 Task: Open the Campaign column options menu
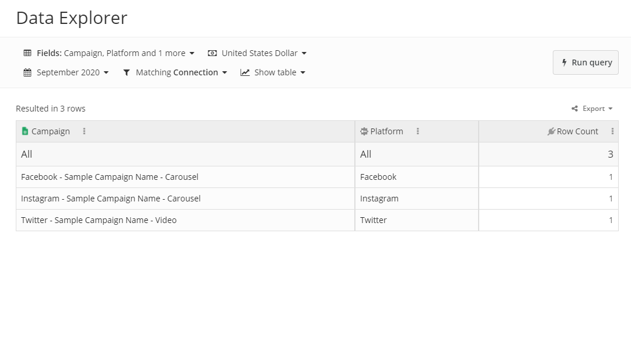(x=84, y=131)
